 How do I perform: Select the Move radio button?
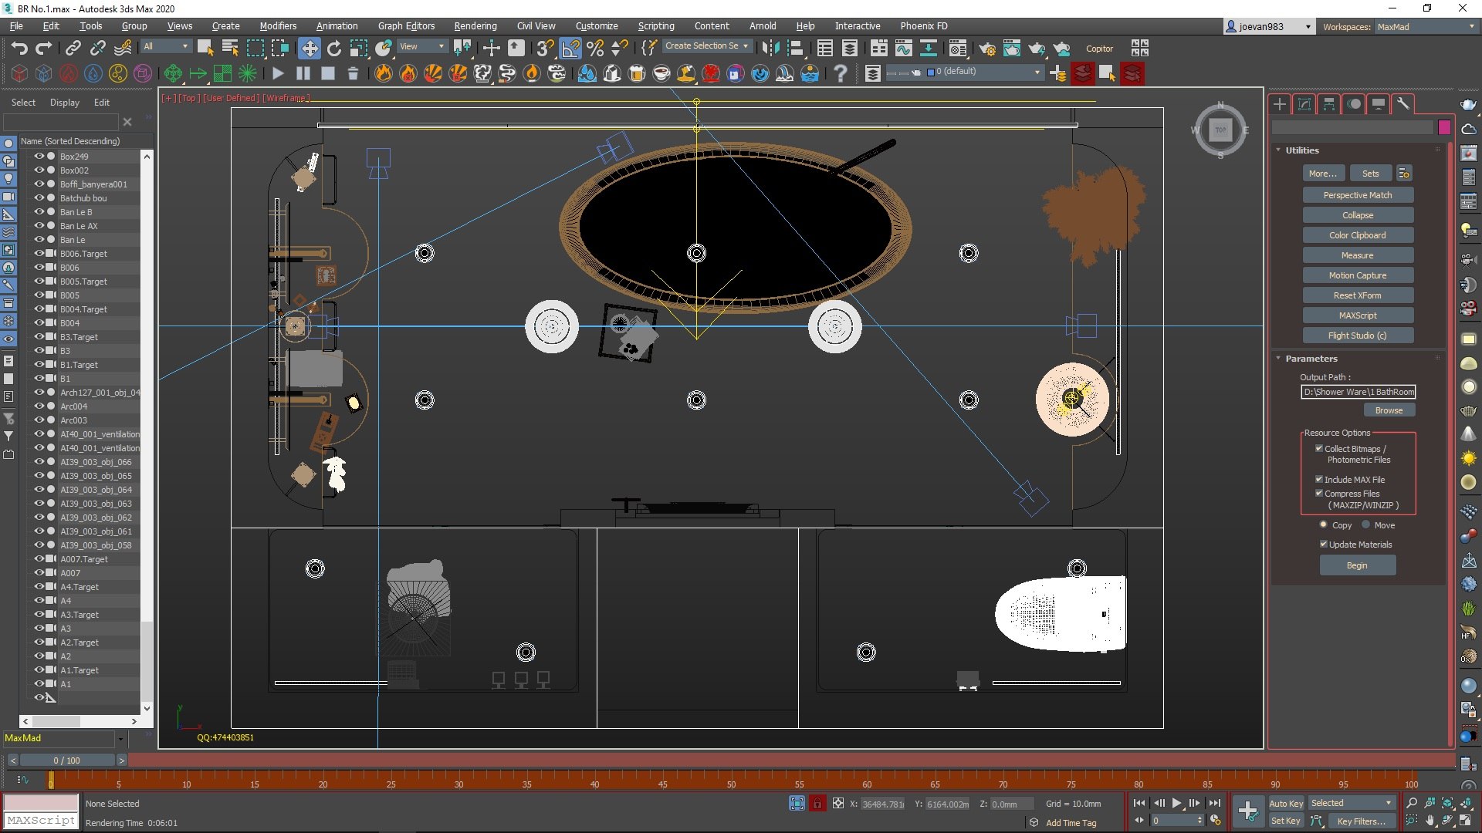tap(1365, 524)
